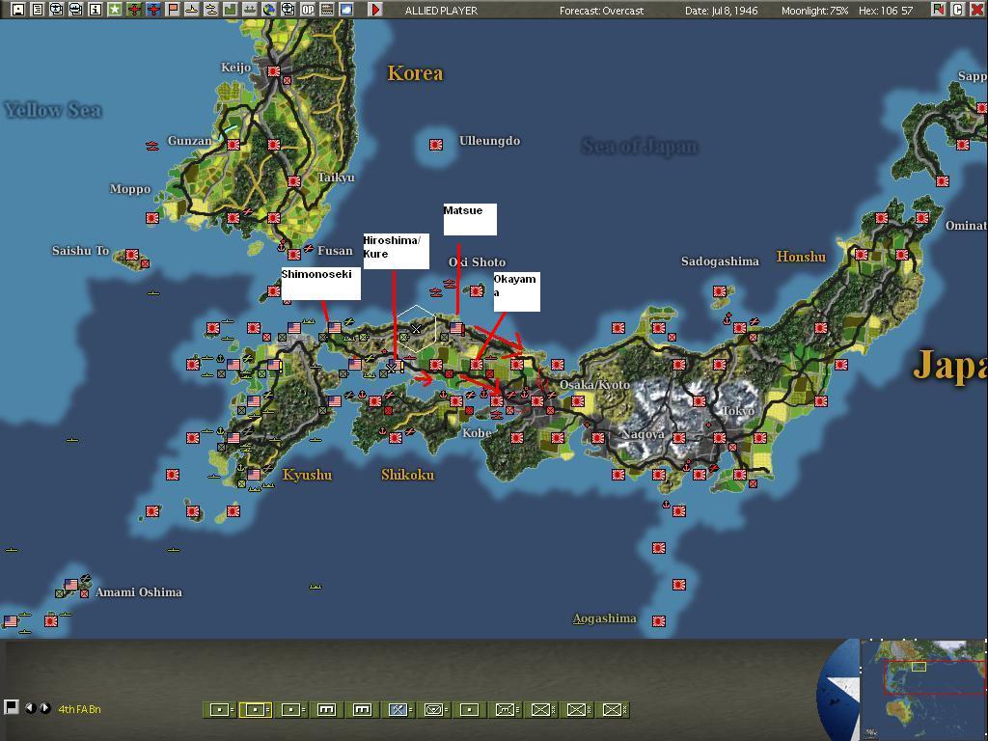
Task: Click the info 'i' toolbar icon
Action: point(96,10)
